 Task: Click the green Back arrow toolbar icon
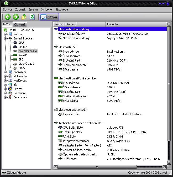tap(8, 17)
